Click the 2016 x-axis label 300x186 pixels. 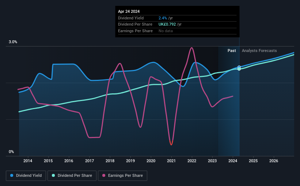pos(69,161)
